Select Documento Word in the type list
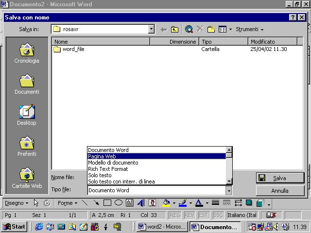 (156, 150)
